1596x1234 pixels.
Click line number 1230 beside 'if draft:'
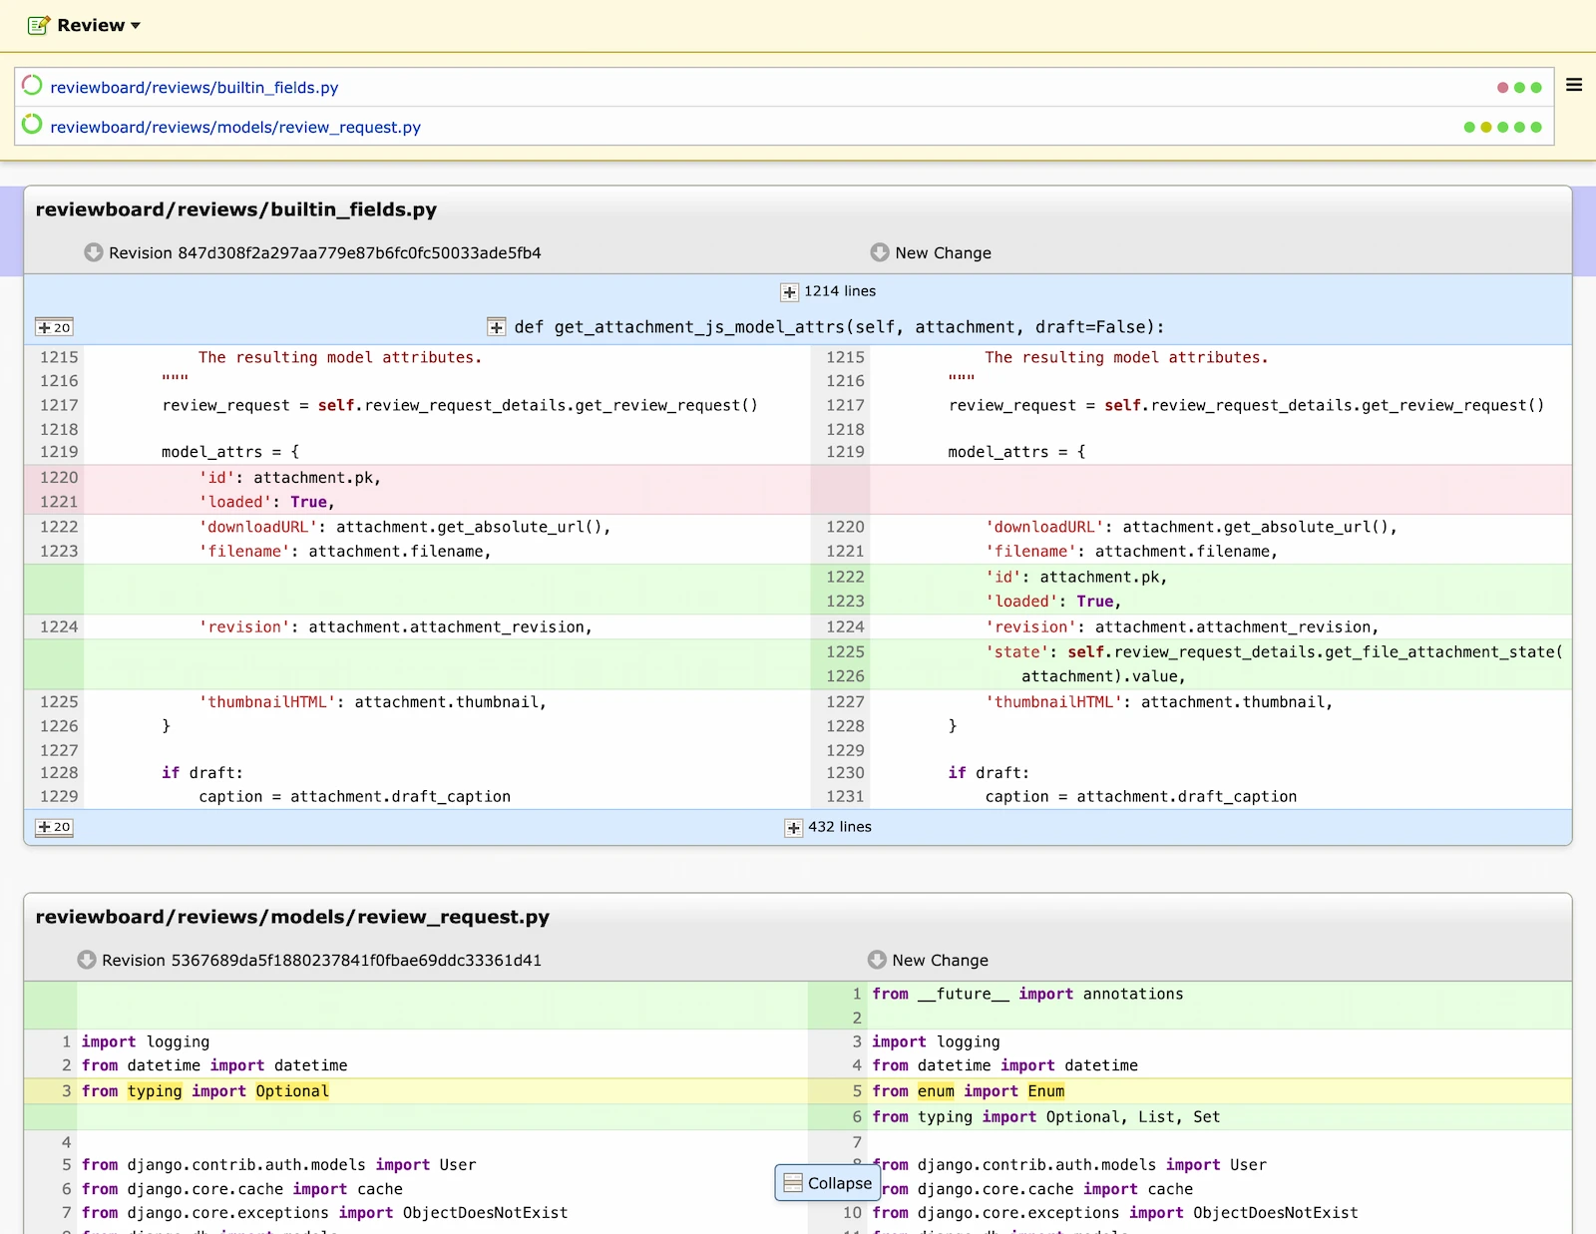pyautogui.click(x=845, y=772)
